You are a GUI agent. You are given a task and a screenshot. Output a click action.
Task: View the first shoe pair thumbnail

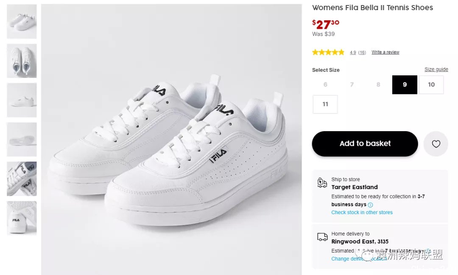22,22
